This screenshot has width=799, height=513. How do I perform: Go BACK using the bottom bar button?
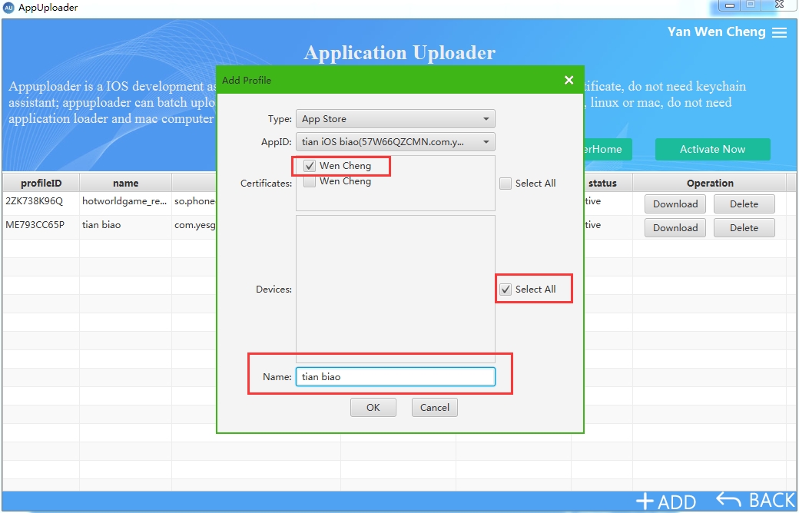pyautogui.click(x=755, y=500)
